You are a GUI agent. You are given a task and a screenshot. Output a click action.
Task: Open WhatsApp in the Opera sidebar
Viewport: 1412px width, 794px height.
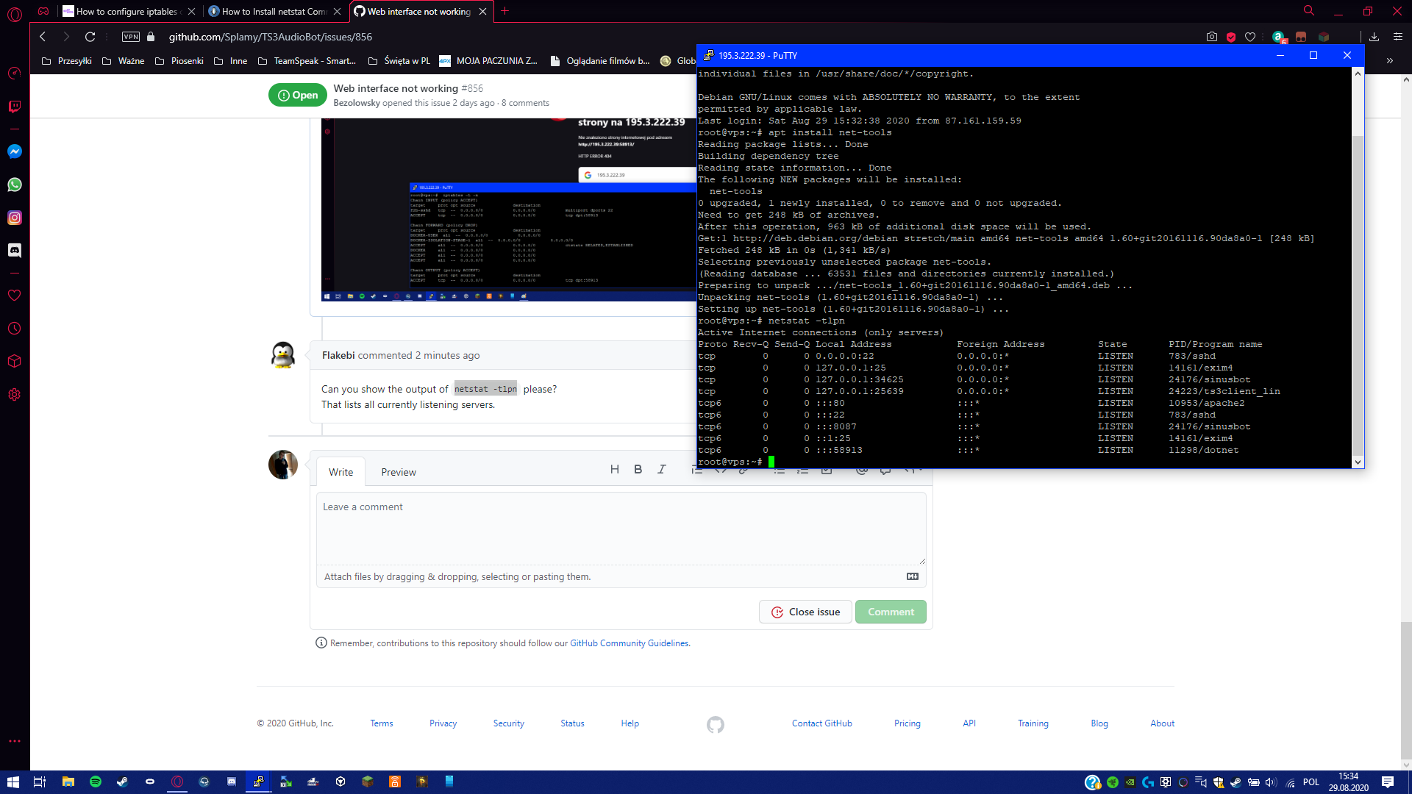pyautogui.click(x=14, y=185)
